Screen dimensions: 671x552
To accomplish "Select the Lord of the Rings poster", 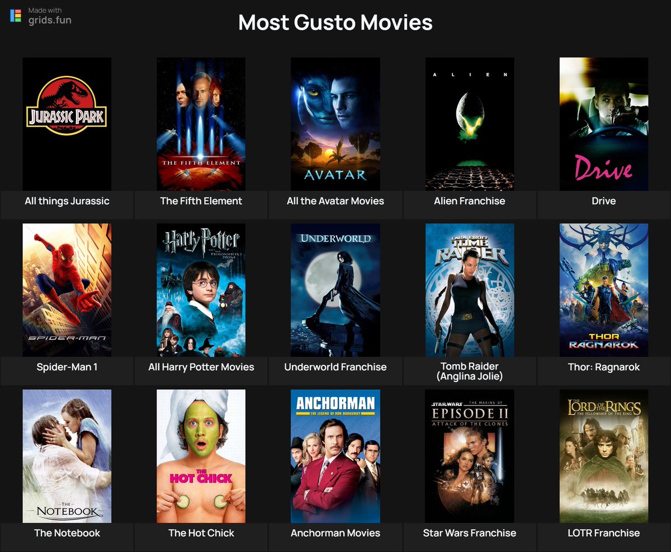I will (604, 456).
